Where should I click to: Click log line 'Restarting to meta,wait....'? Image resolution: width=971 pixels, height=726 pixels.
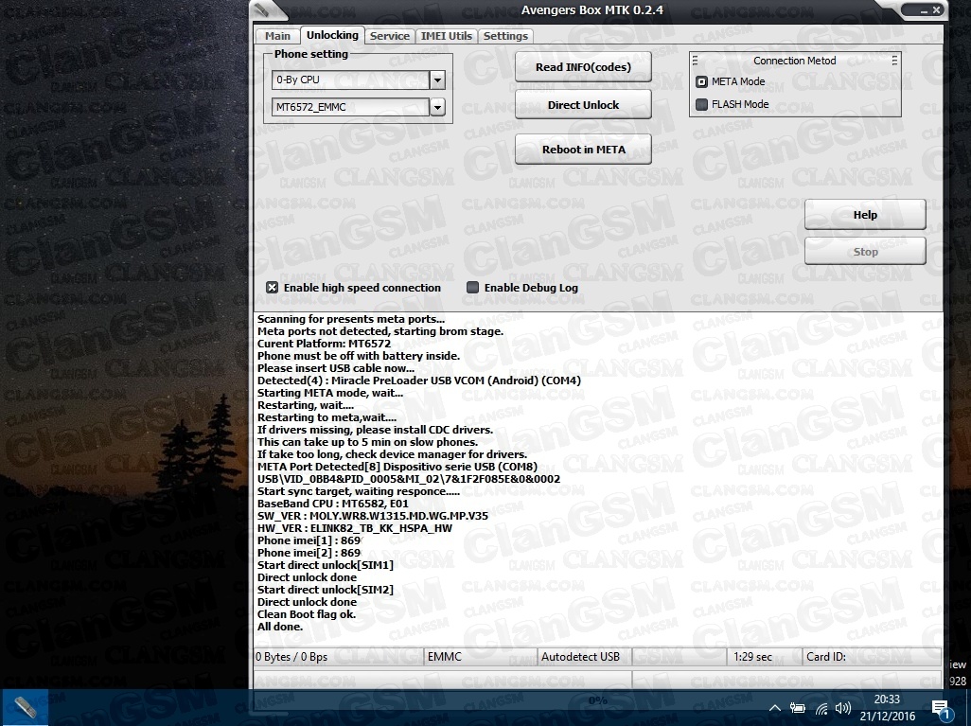click(x=327, y=417)
